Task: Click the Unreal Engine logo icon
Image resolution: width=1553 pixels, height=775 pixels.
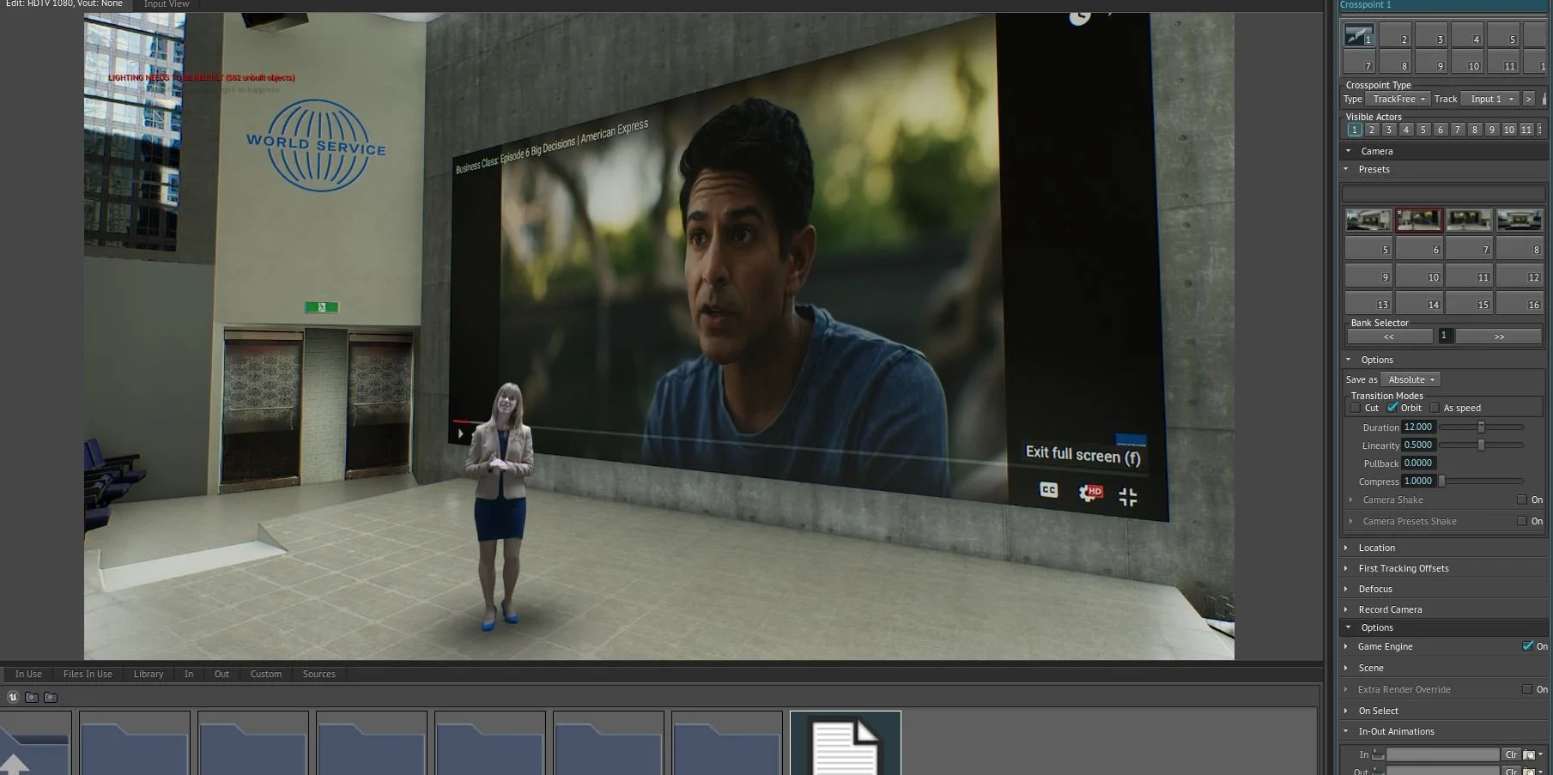Action: pyautogui.click(x=13, y=697)
